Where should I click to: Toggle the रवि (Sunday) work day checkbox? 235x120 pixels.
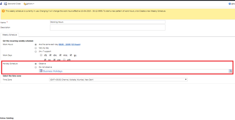pyautogui.click(x=41, y=55)
